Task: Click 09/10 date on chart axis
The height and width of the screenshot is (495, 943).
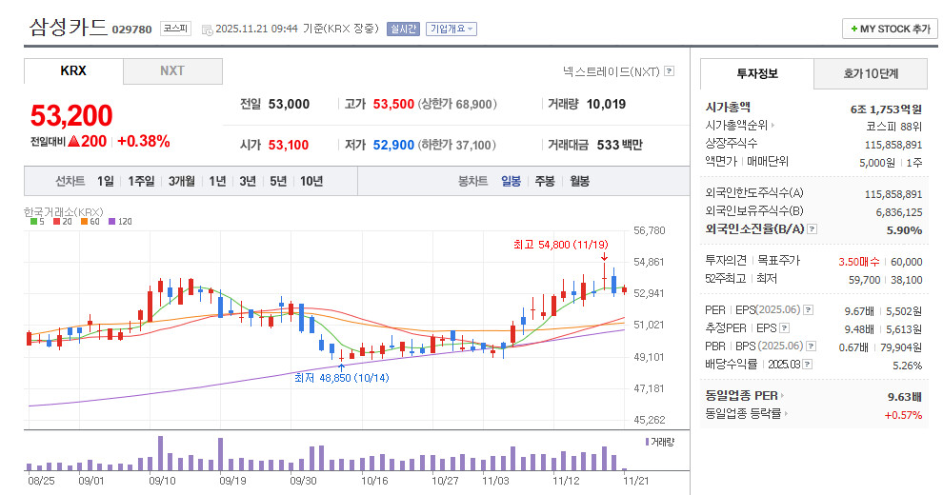Action: [x=162, y=481]
